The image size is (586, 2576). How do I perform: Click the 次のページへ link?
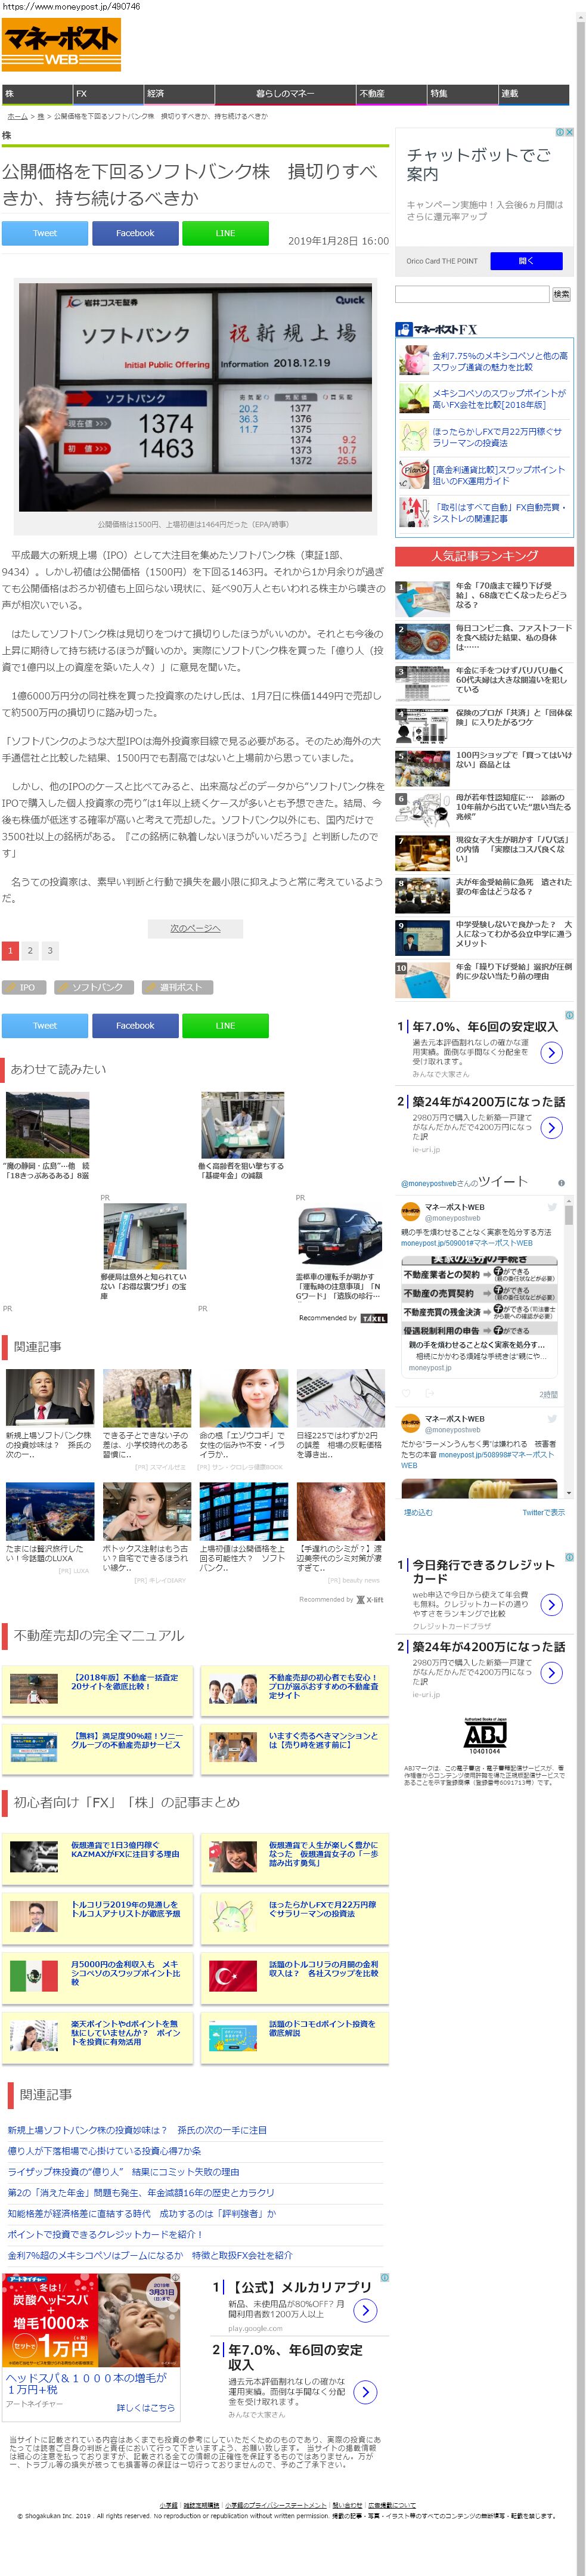194,928
